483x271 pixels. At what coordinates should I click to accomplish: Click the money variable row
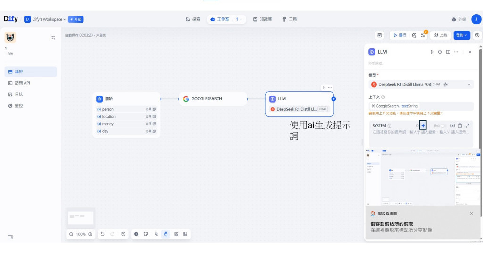[126, 124]
